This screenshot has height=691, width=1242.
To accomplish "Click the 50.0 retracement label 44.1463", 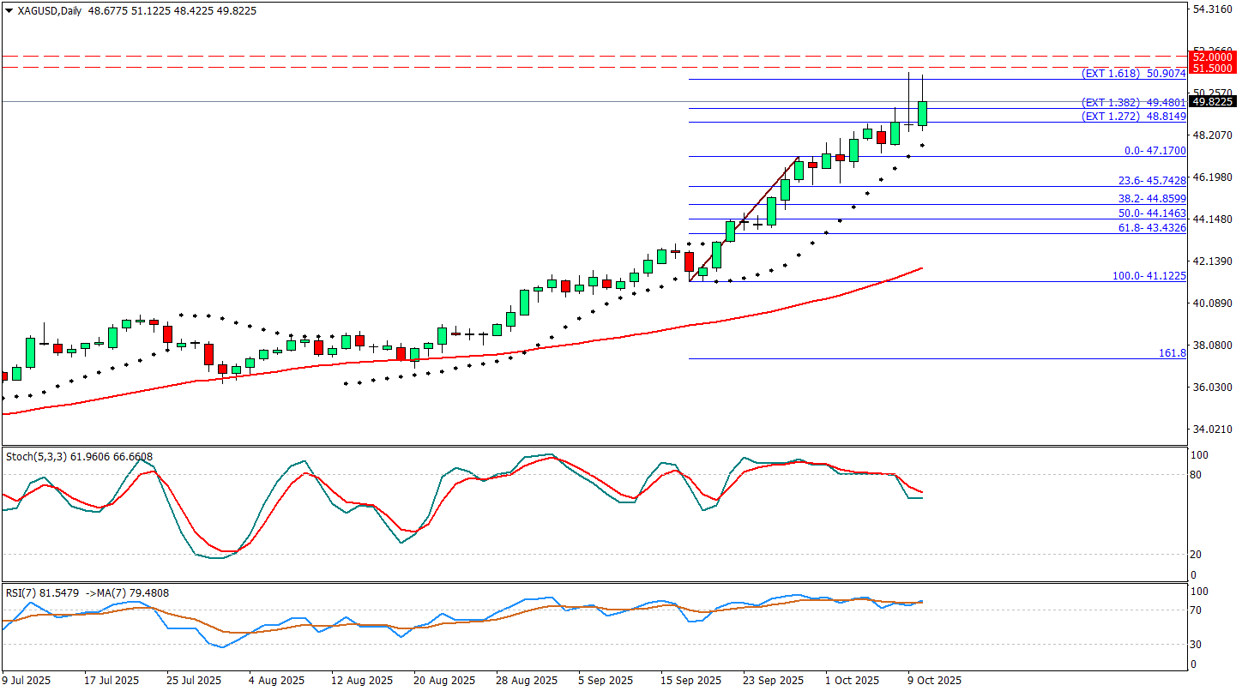I will click(1152, 213).
